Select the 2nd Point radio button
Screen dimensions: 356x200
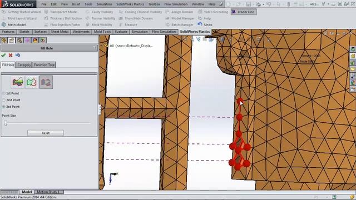(4, 100)
